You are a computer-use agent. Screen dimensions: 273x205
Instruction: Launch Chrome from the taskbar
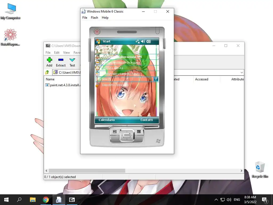[x=46, y=200]
